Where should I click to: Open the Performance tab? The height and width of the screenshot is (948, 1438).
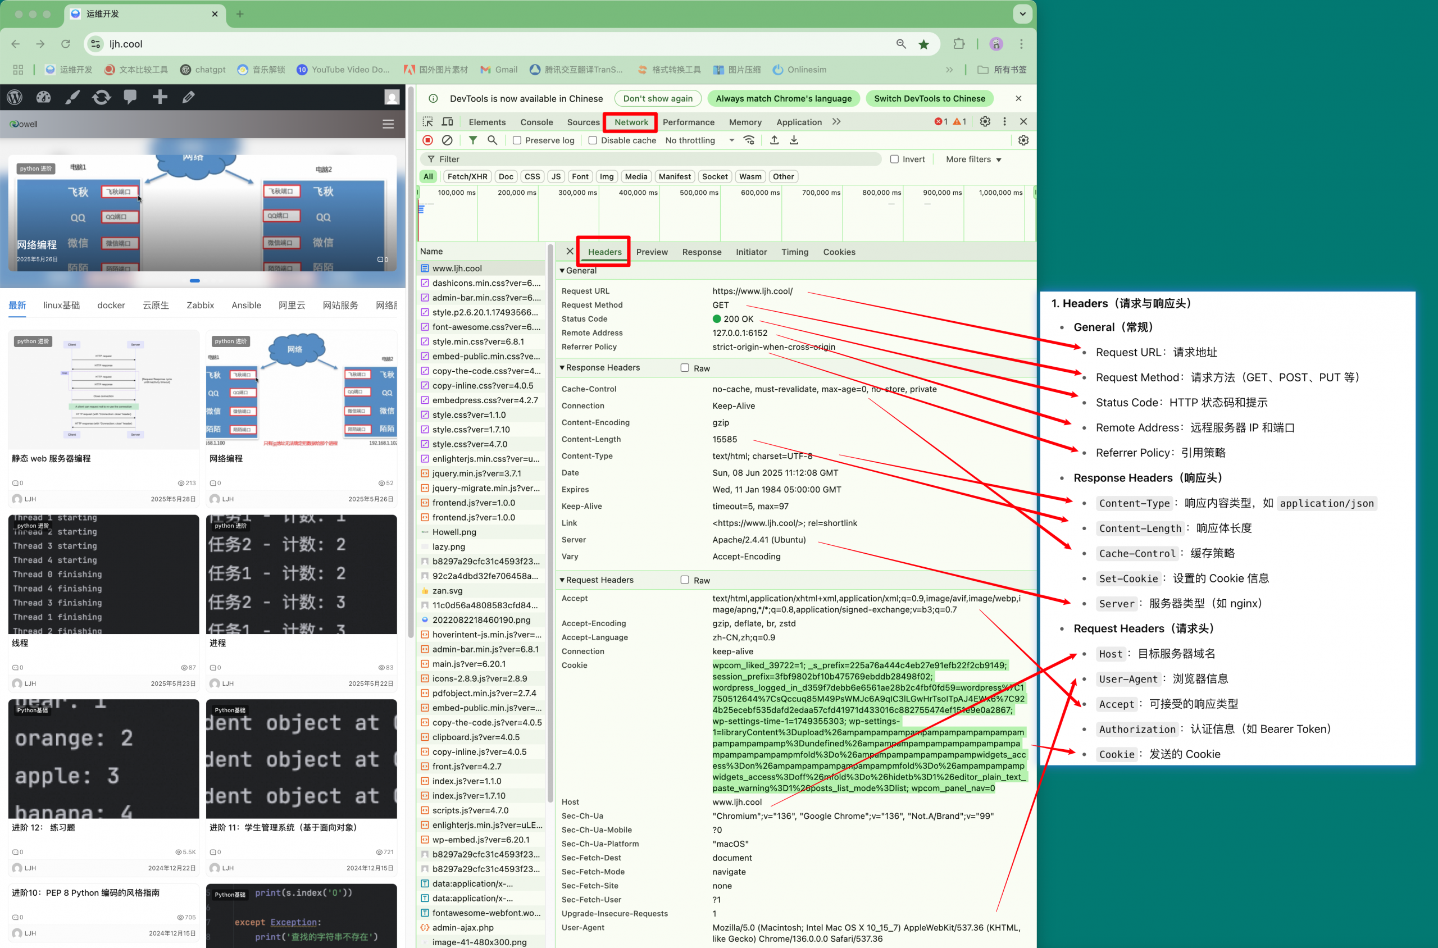tap(688, 122)
